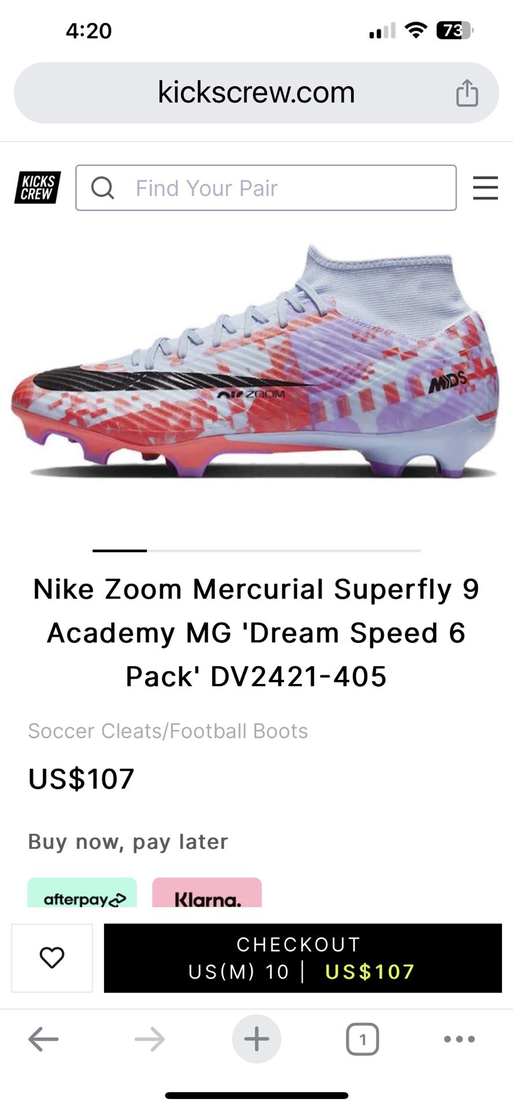Select the Klarna payment option
Image resolution: width=513 pixels, height=1110 pixels.
[207, 893]
